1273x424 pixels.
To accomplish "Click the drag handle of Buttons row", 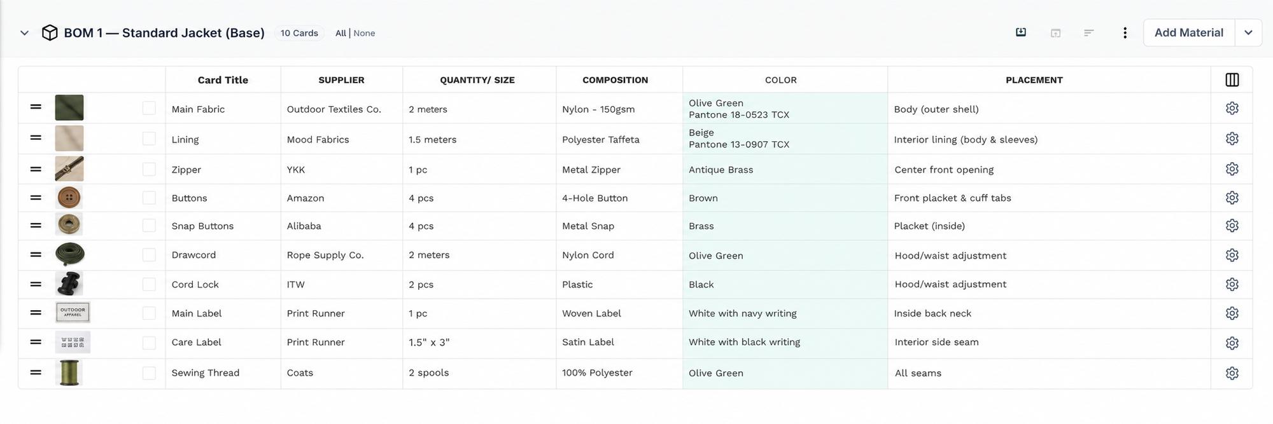I will coord(36,198).
